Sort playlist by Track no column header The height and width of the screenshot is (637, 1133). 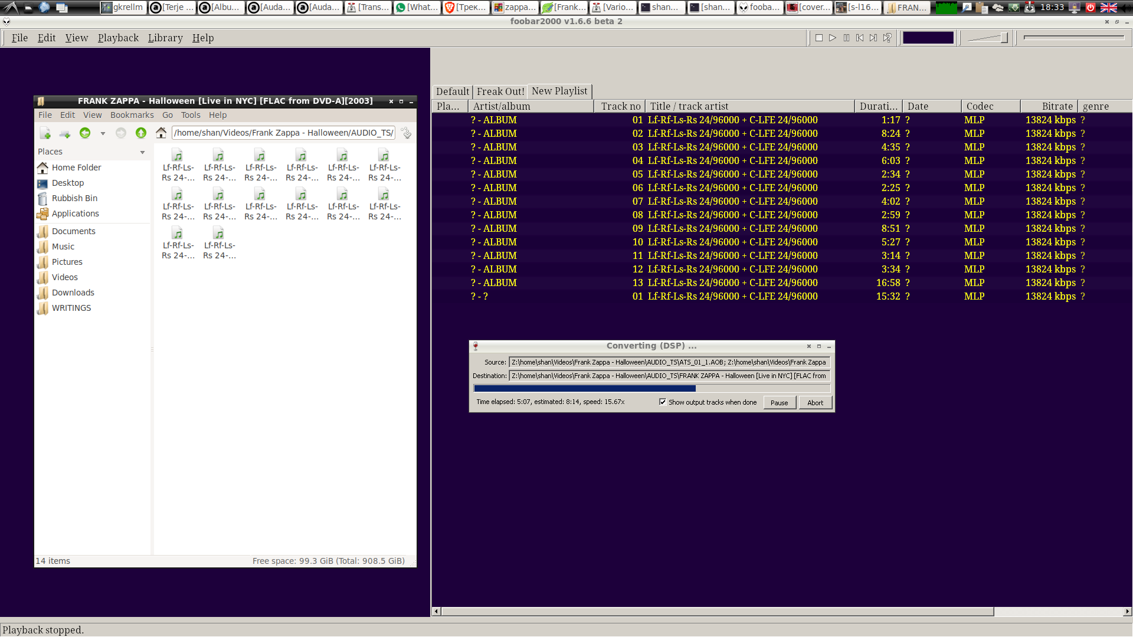620,106
